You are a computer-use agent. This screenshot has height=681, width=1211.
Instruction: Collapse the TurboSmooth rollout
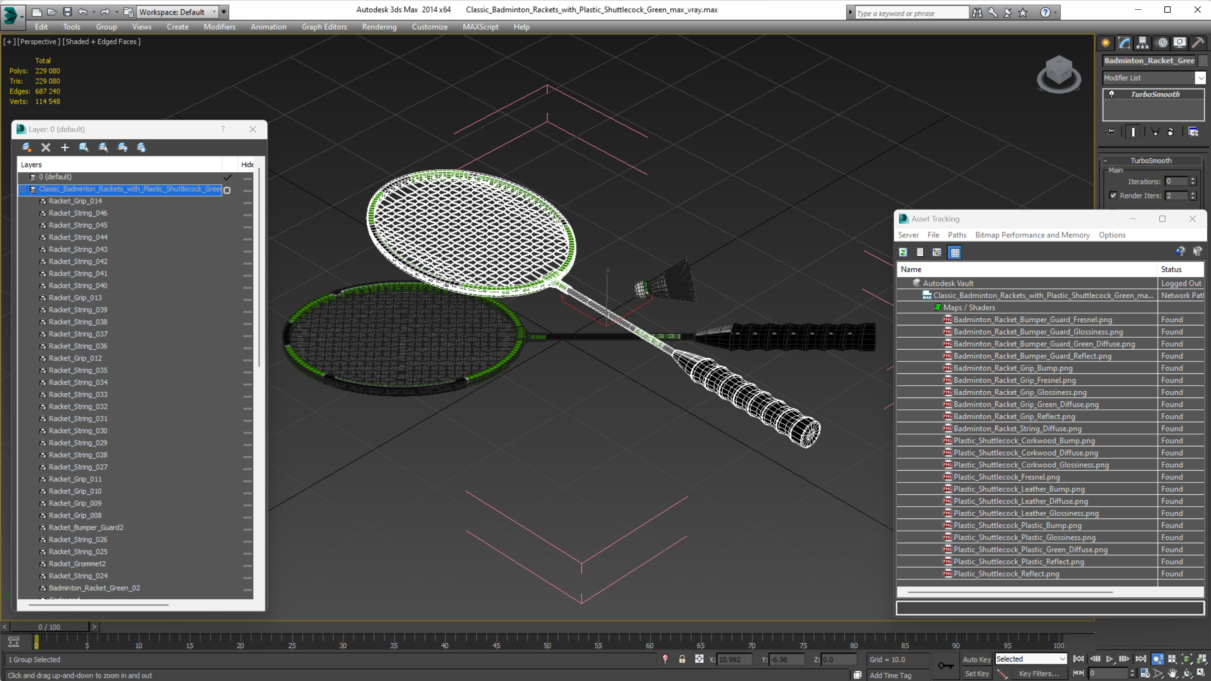[x=1150, y=161]
